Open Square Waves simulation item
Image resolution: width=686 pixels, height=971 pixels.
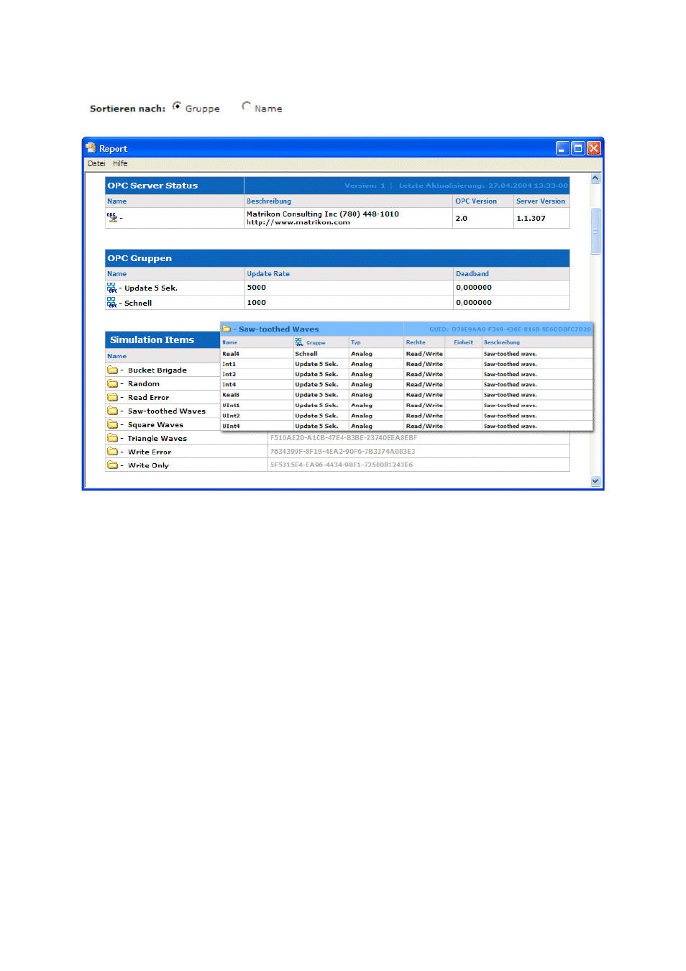pyautogui.click(x=155, y=425)
